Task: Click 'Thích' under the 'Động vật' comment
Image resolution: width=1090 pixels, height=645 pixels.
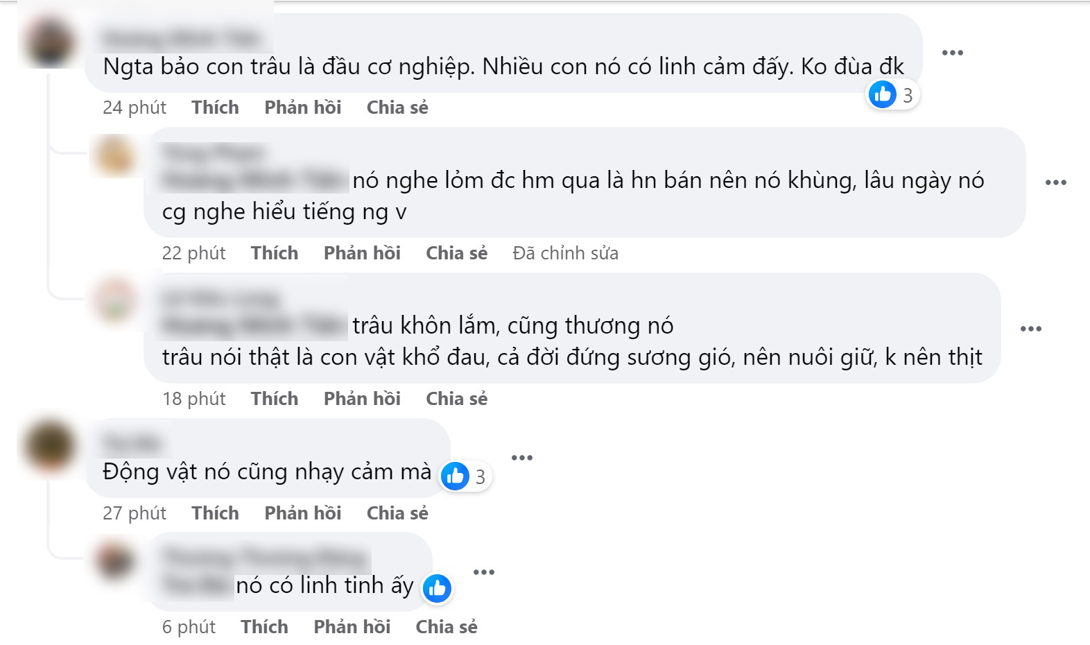Action: pos(215,513)
